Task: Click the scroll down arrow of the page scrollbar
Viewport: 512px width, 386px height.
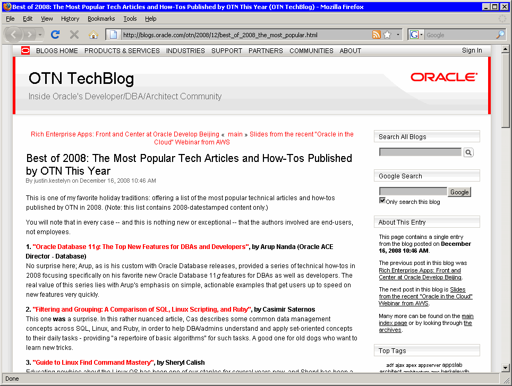Action: point(506,368)
